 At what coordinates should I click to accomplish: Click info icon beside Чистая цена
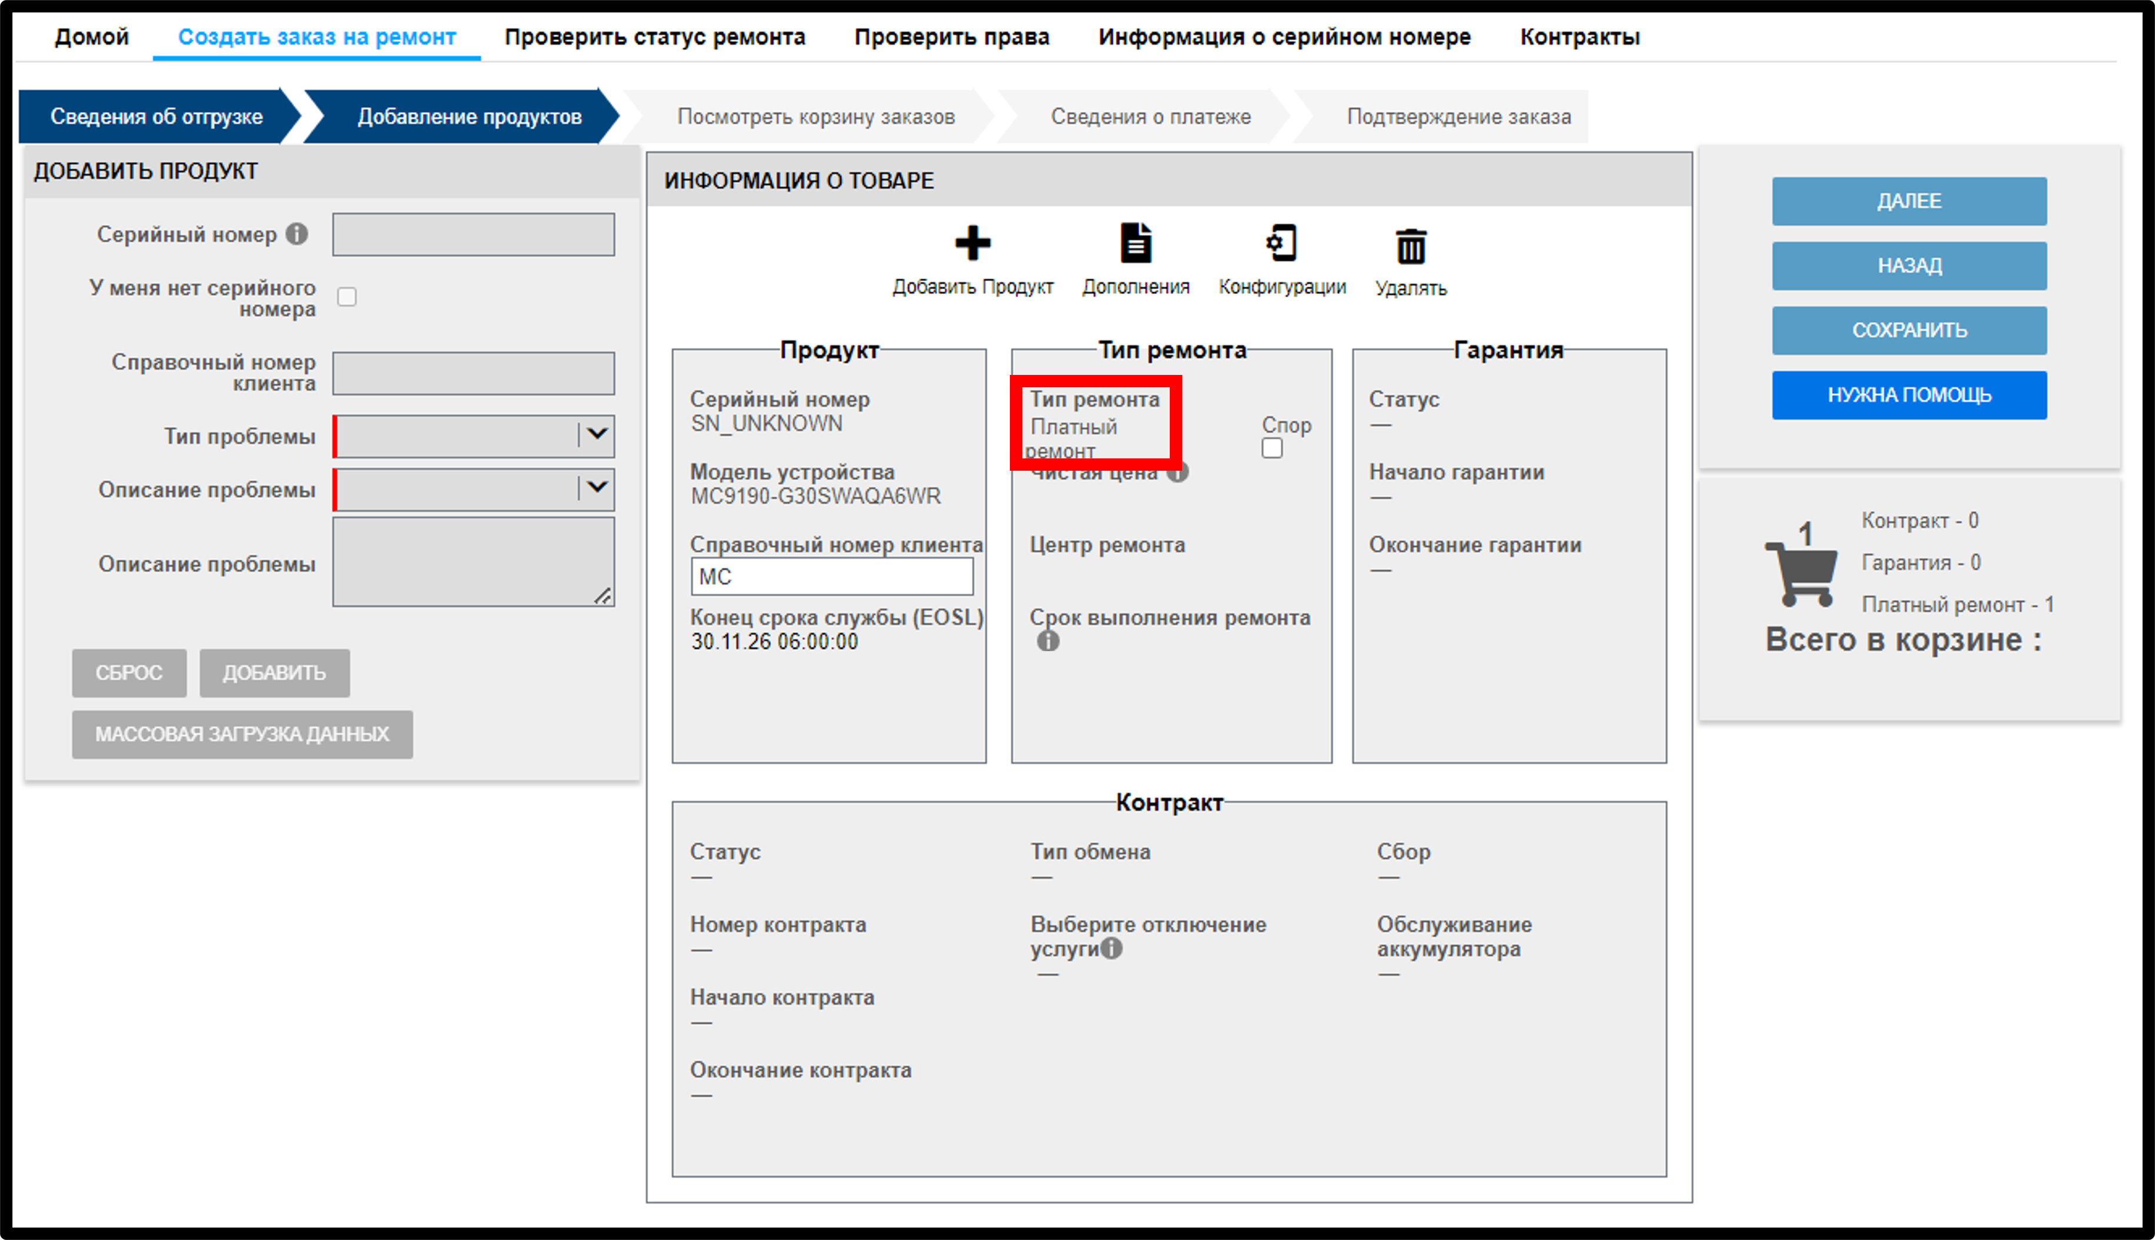click(x=1178, y=472)
